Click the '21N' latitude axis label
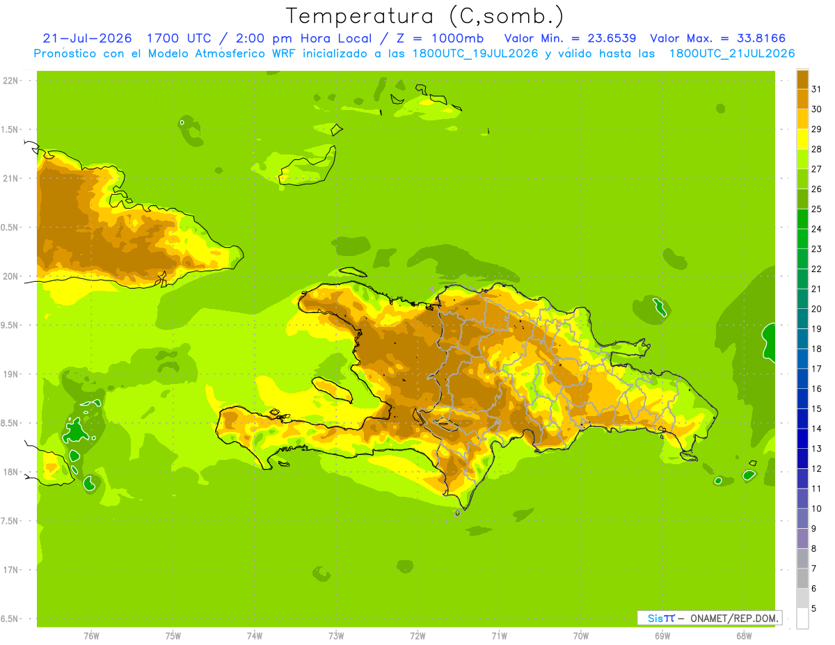 (11, 178)
